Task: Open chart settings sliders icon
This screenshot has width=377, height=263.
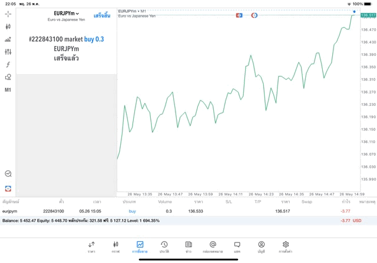Action: click(x=8, y=52)
